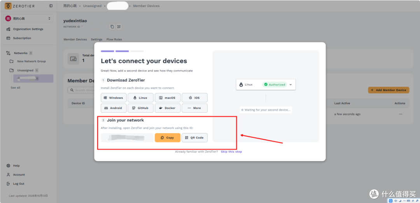Click the Android download button
The image size is (420, 203).
[x=114, y=108]
